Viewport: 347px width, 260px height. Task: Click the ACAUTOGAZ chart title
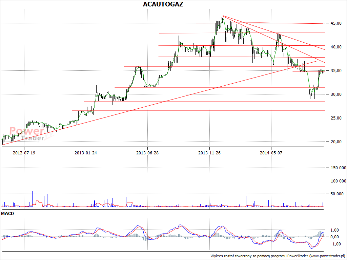(163, 4)
